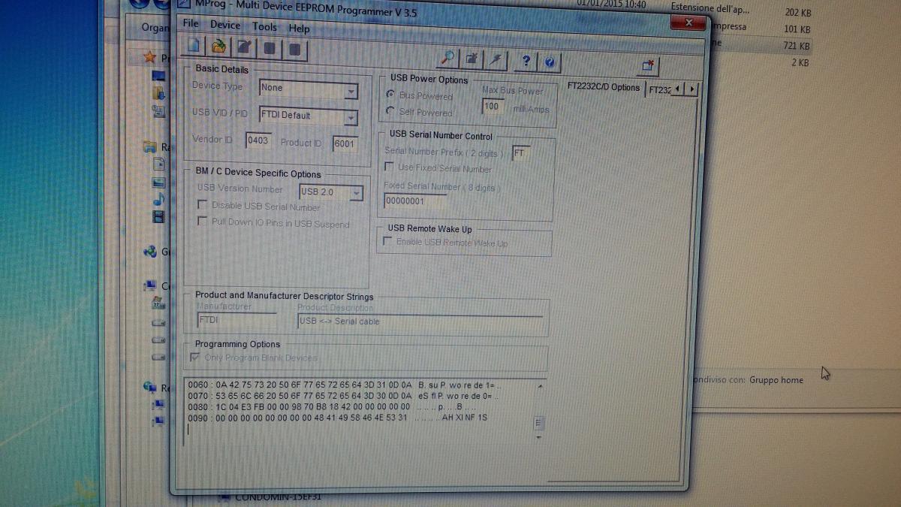Select Homegroup icon in Explorer sidebar
The image size is (901, 507).
coord(150,252)
